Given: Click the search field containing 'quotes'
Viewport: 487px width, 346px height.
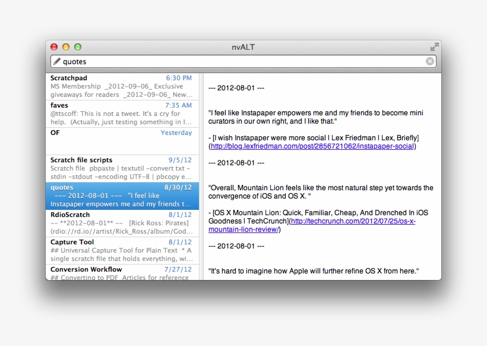Looking at the screenshot, I should pyautogui.click(x=238, y=61).
